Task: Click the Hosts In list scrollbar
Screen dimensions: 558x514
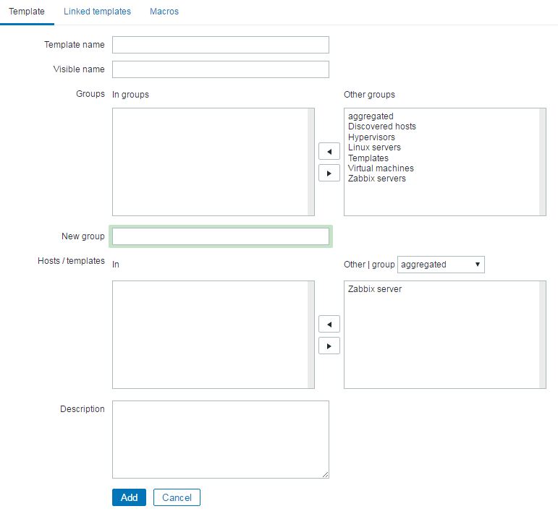Action: (311, 335)
